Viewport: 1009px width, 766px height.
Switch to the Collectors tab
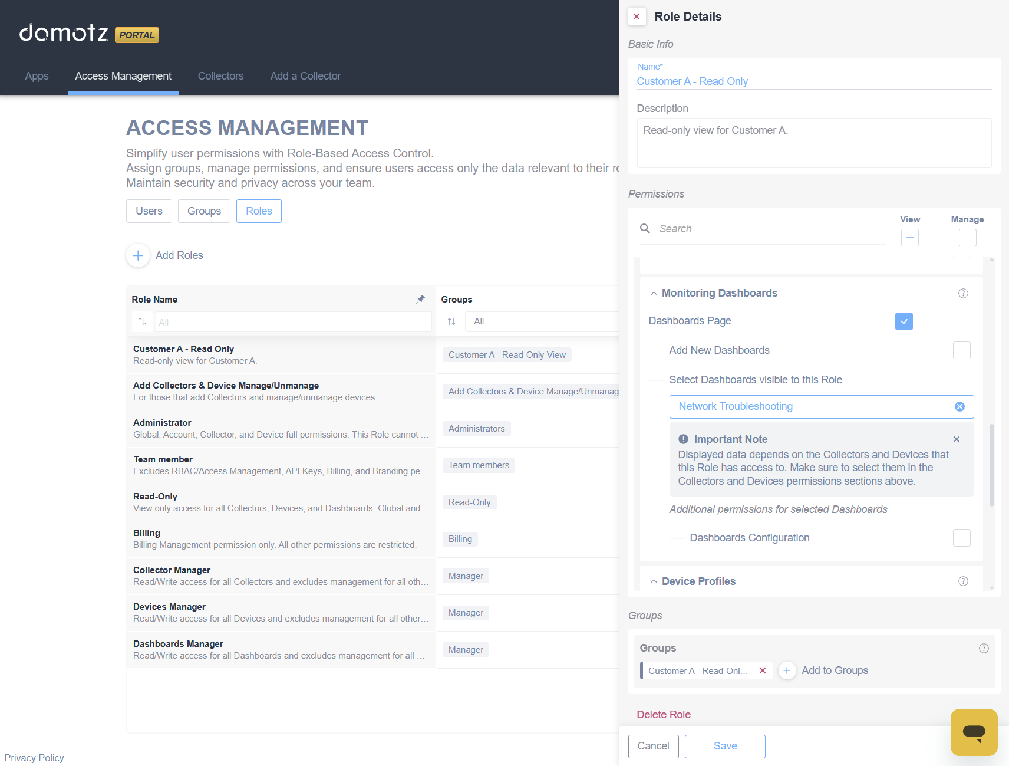(x=220, y=76)
